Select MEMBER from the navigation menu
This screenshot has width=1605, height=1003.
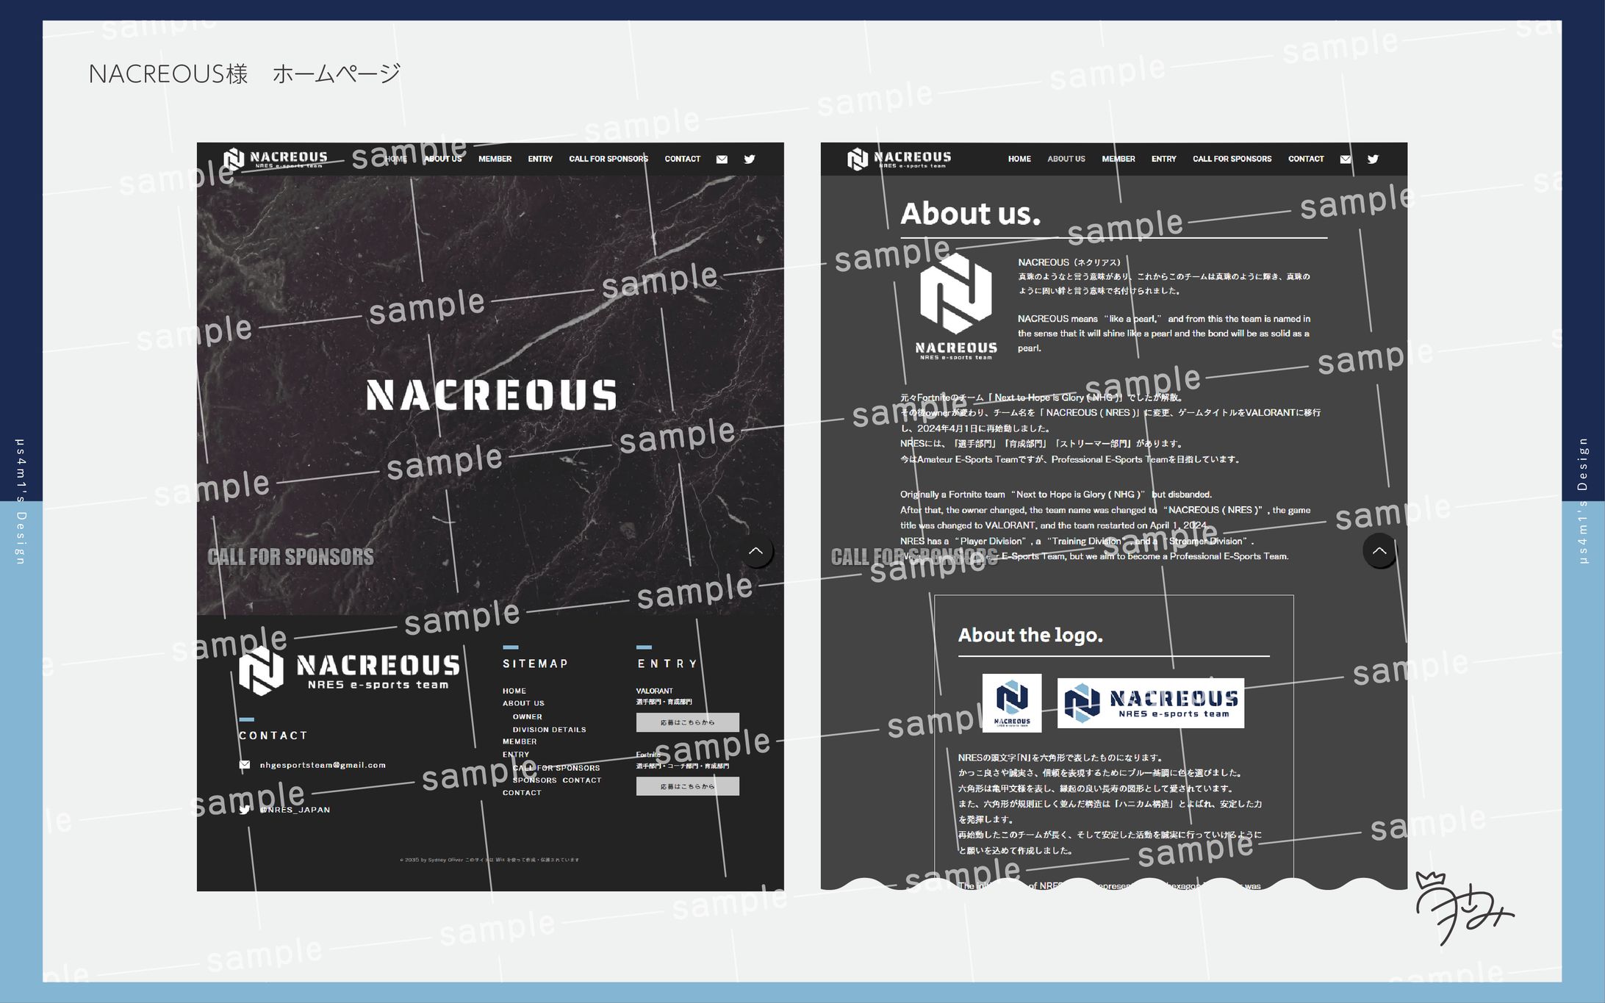point(495,159)
